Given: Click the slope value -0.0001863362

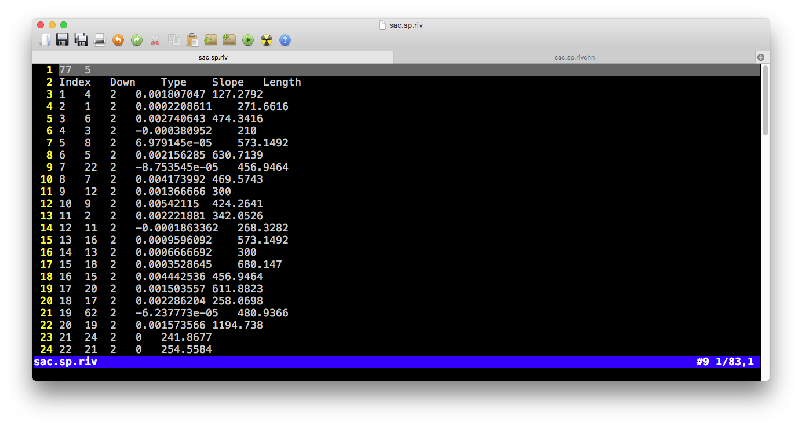Looking at the screenshot, I should click(x=177, y=228).
